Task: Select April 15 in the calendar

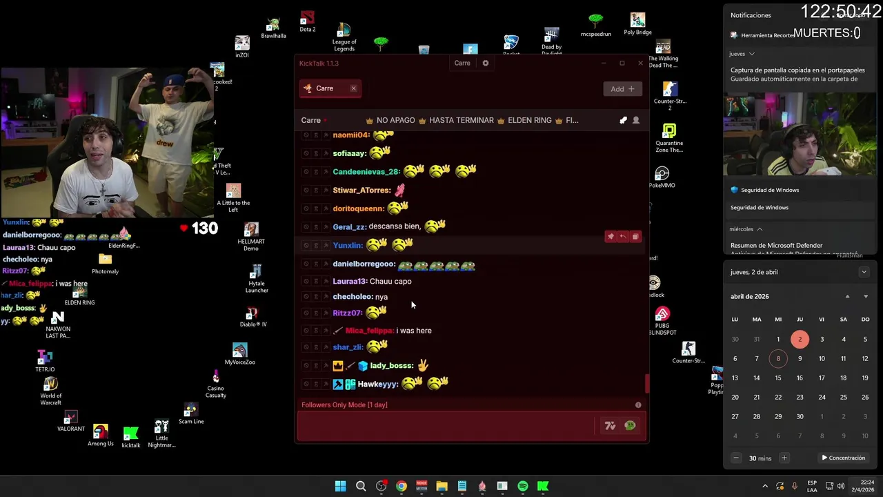Action: pyautogui.click(x=778, y=378)
